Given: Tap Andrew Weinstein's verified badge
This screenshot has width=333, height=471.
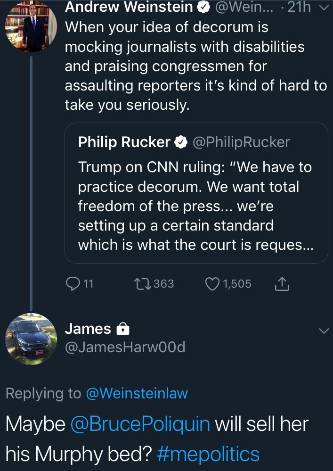Looking at the screenshot, I should pyautogui.click(x=203, y=7).
